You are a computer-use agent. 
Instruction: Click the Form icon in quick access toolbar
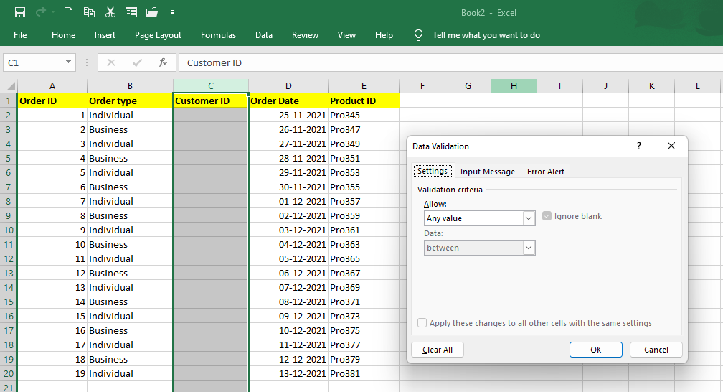point(131,12)
